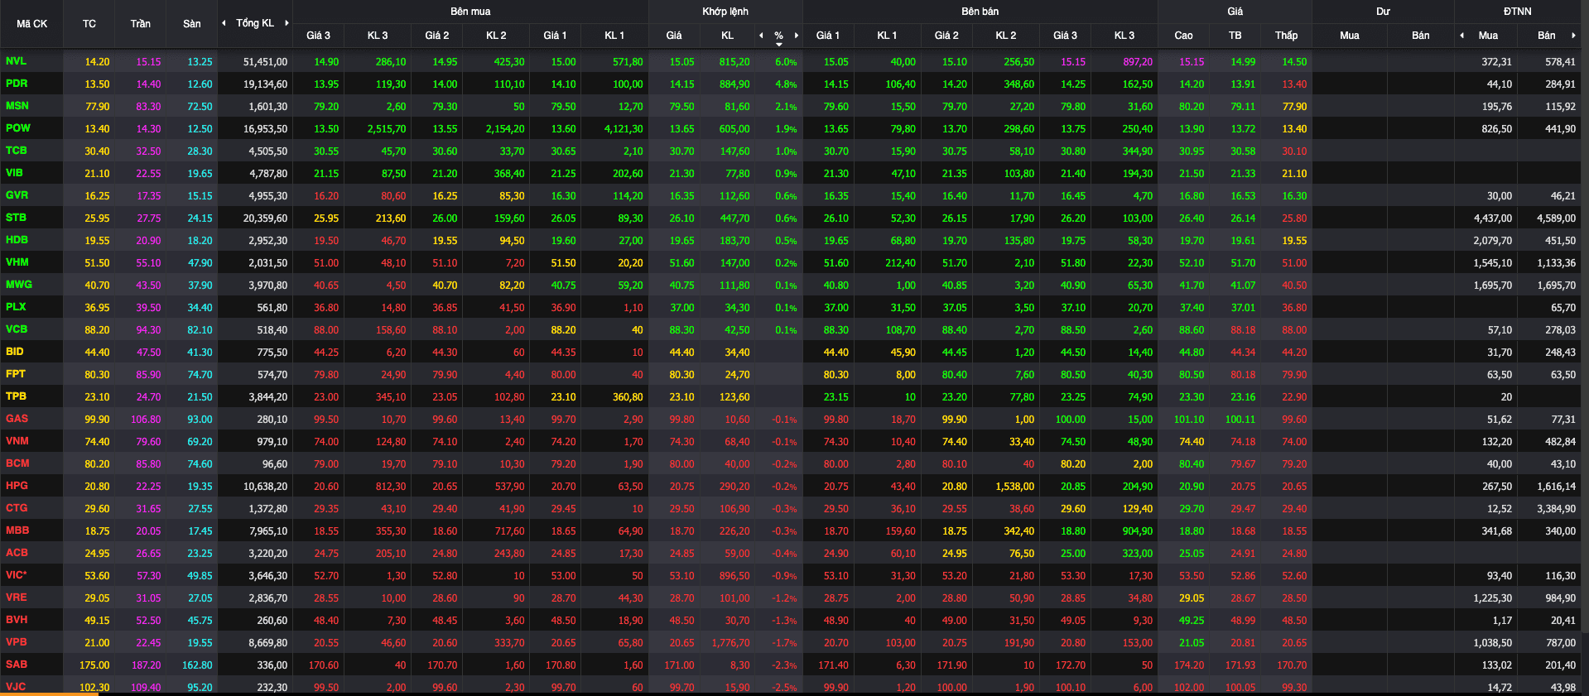Screen dimensions: 1589x696
Task: Open the VIC* stock symbol
Action: [x=16, y=575]
